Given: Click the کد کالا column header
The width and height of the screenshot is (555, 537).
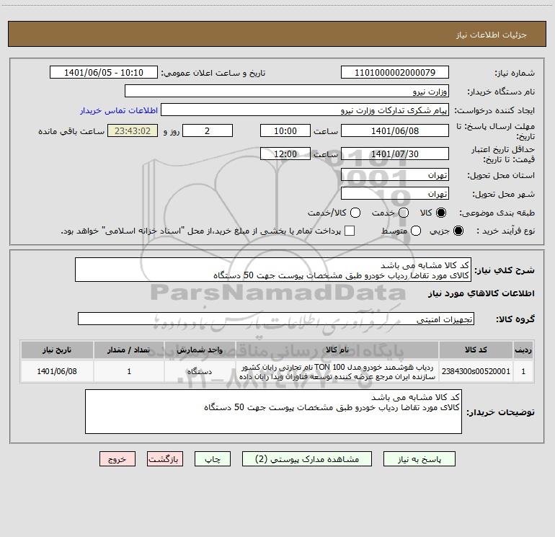Looking at the screenshot, I should pos(476,350).
